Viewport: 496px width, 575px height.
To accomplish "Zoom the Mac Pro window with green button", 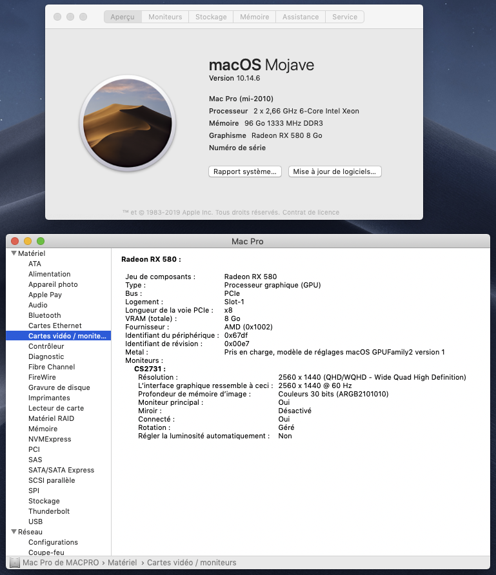I will 41,241.
